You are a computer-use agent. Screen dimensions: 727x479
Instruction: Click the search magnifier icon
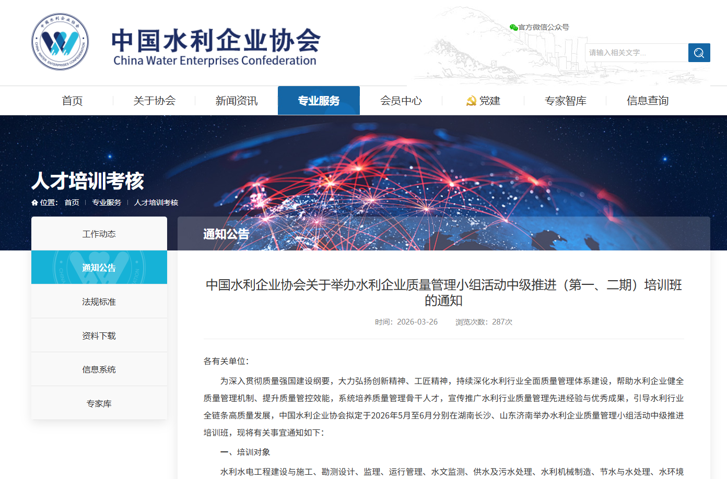click(x=699, y=52)
